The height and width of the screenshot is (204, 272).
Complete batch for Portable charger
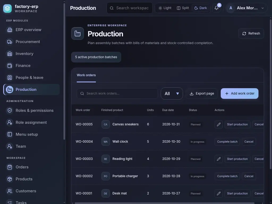pos(227,176)
